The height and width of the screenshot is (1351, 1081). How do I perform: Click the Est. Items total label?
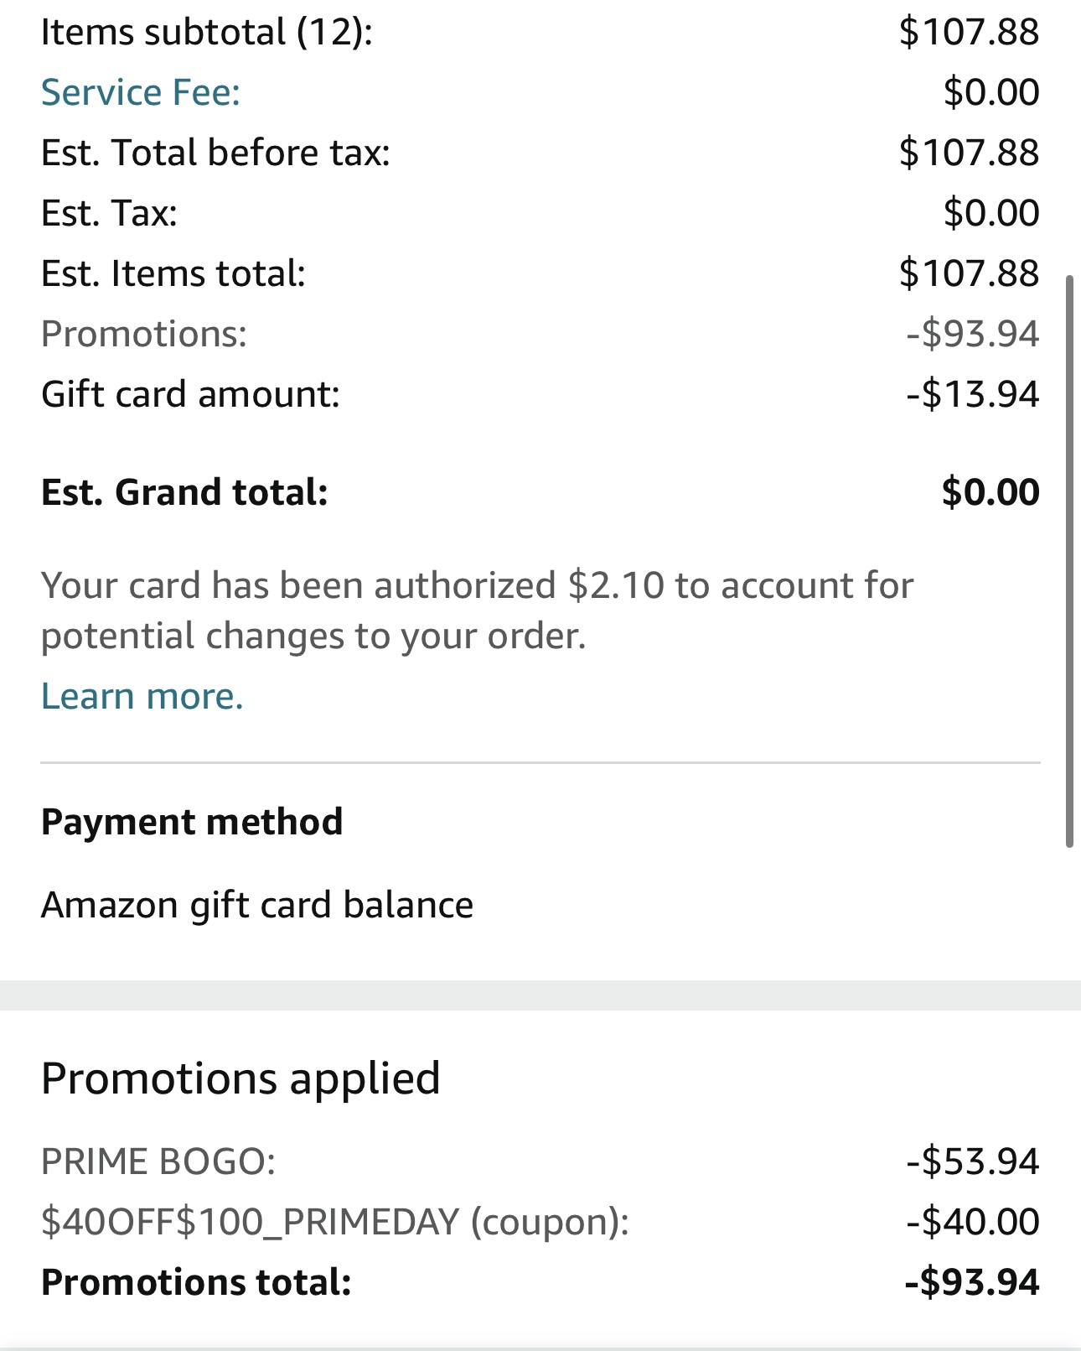pyautogui.click(x=173, y=273)
